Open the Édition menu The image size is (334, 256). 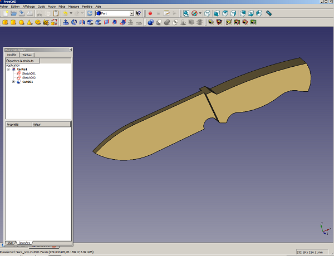15,7
